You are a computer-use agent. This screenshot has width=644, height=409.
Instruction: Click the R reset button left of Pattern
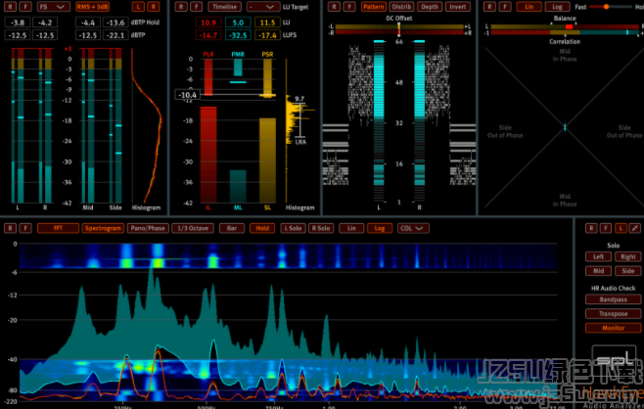pyautogui.click(x=335, y=7)
